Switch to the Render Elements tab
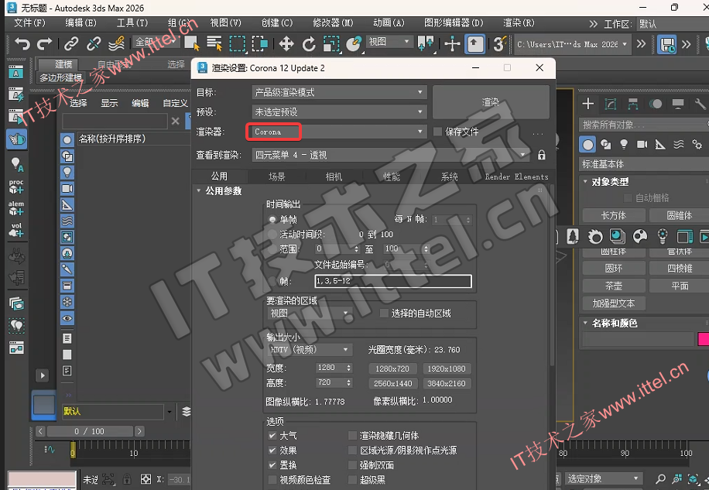Image resolution: width=709 pixels, height=490 pixels. click(x=516, y=176)
